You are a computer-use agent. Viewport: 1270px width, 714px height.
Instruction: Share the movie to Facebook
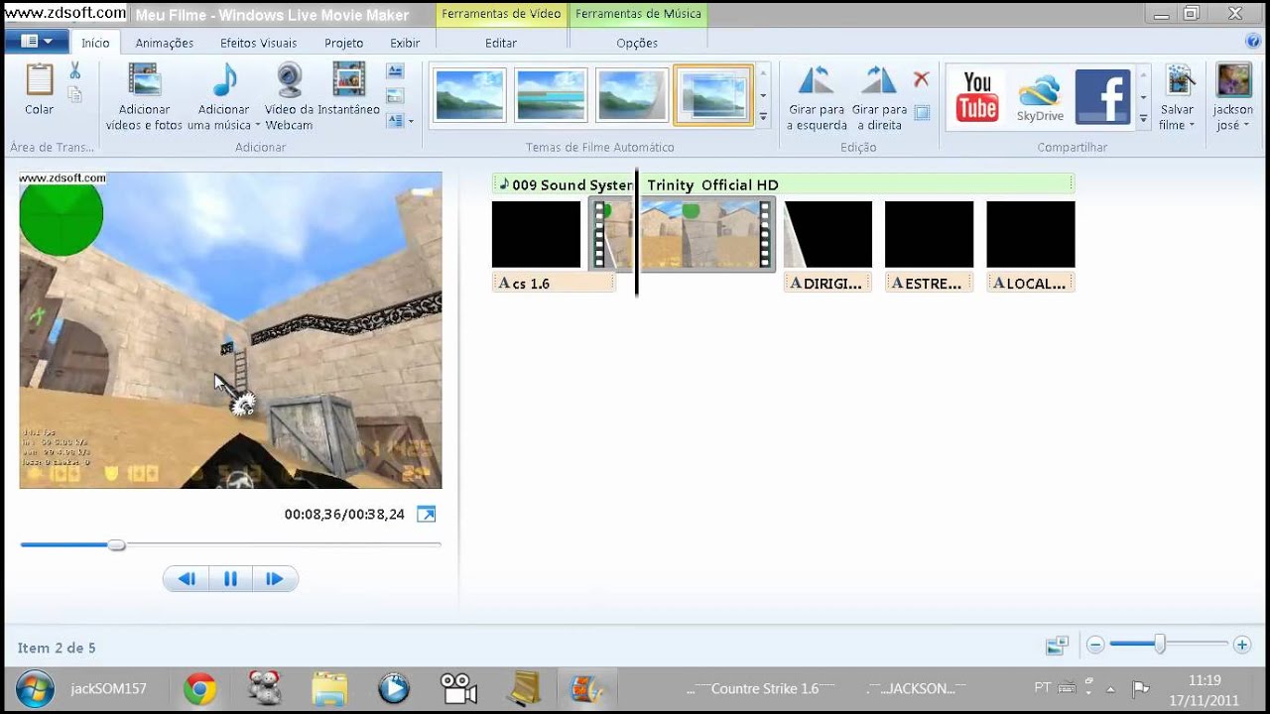(1102, 96)
